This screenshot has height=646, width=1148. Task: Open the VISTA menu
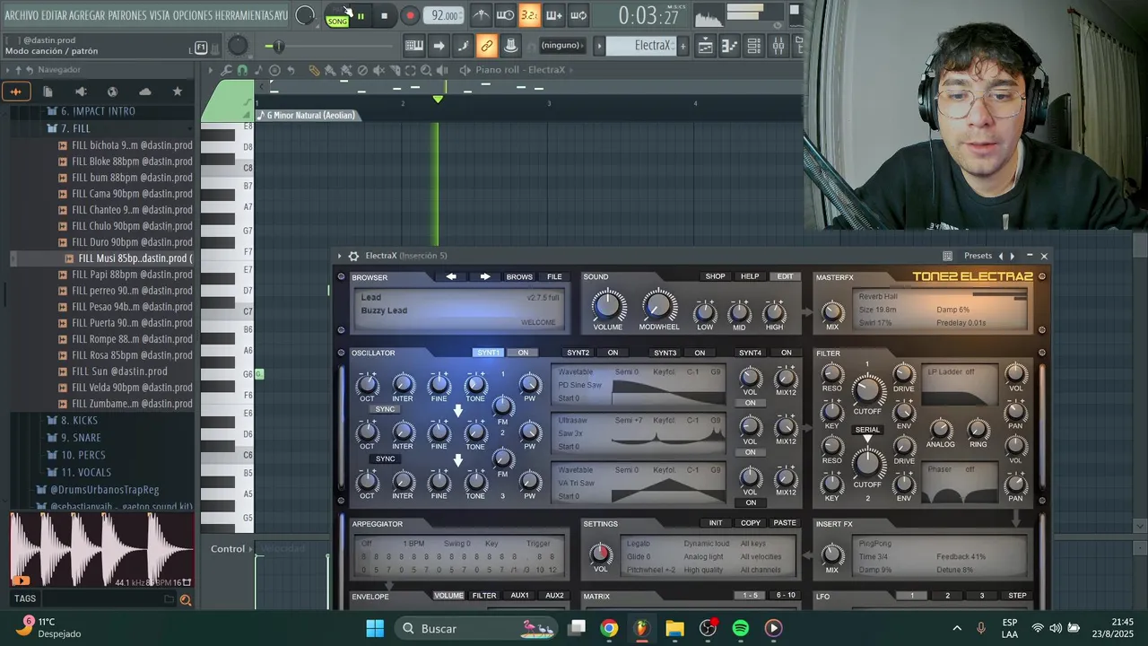tap(160, 15)
